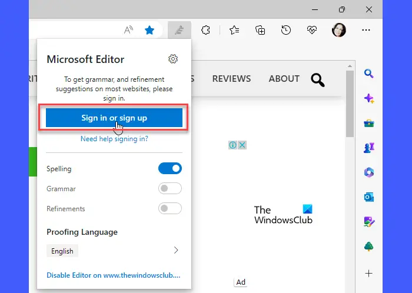
Task: Click the English language chip
Action: point(62,251)
